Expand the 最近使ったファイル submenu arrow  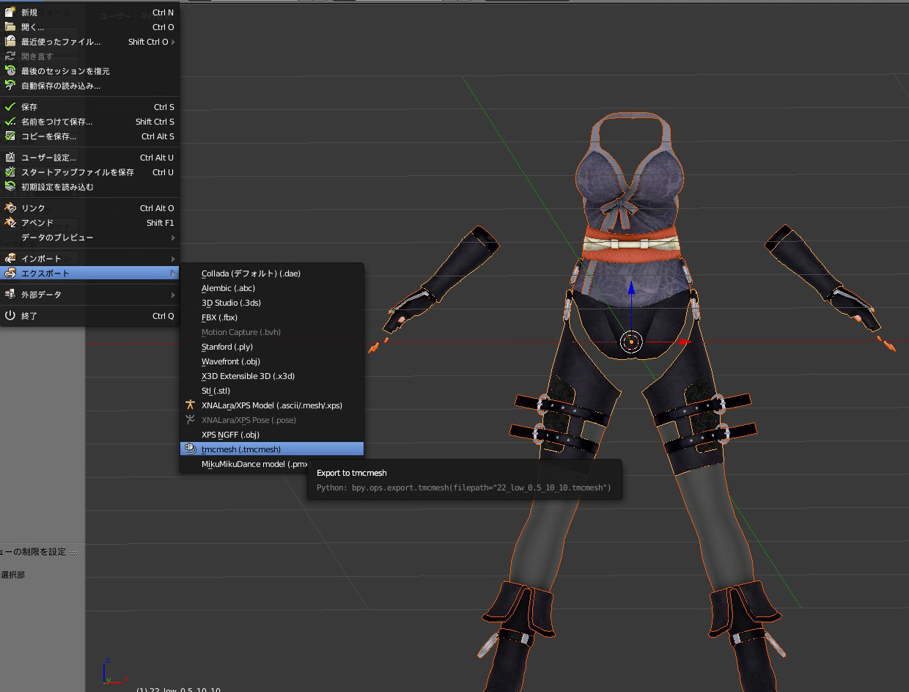[174, 42]
